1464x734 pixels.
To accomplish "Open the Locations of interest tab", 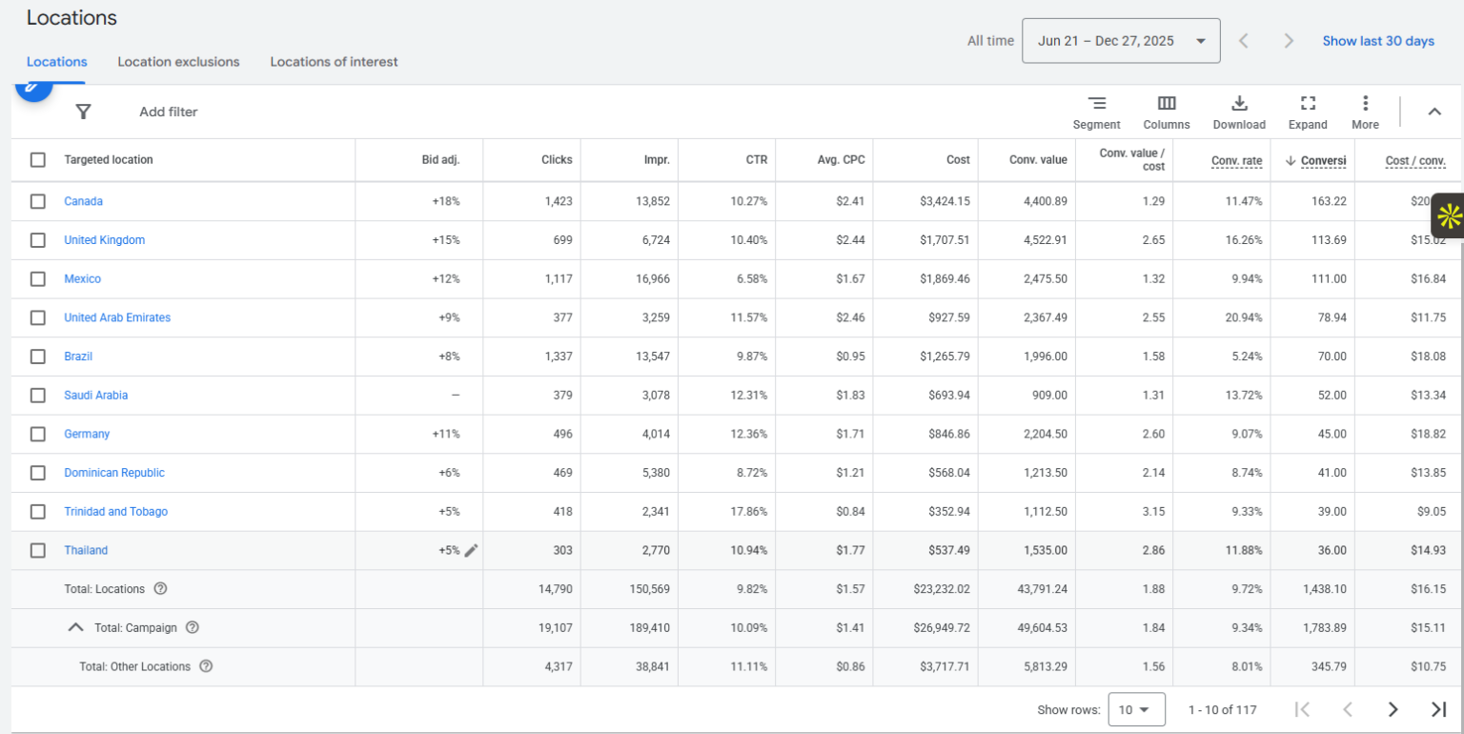I will pos(334,62).
